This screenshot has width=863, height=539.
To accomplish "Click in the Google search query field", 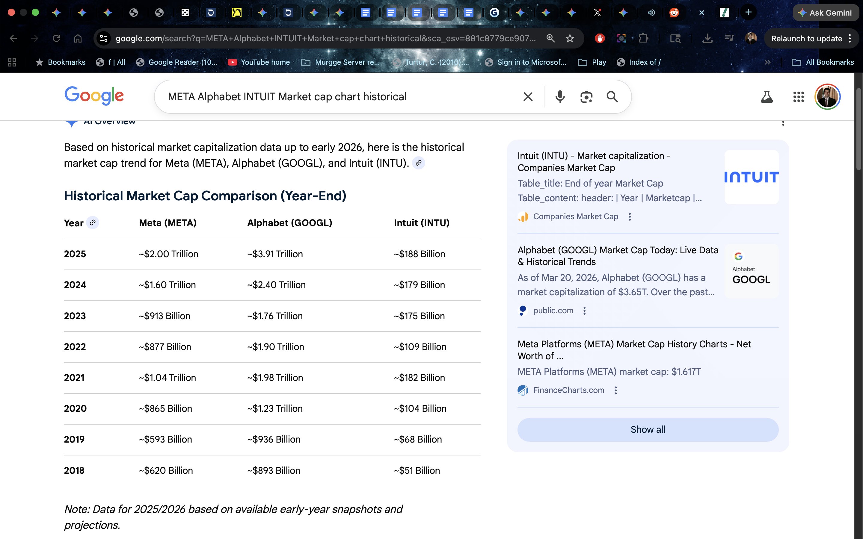I will [x=339, y=97].
